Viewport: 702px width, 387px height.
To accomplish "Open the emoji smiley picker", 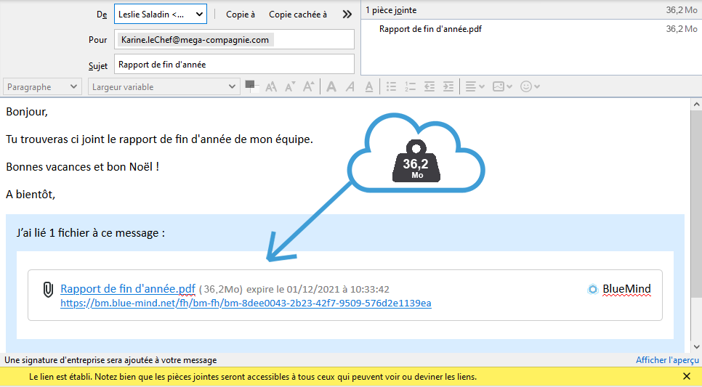I will [530, 86].
